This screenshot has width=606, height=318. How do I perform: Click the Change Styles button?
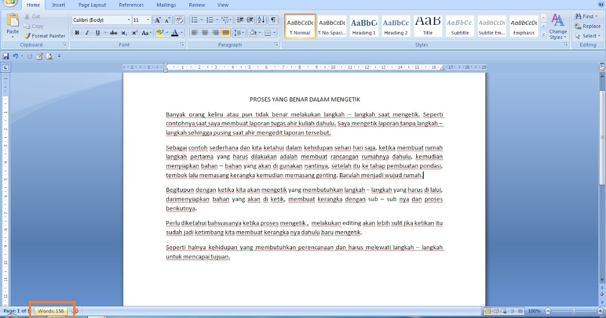tap(558, 27)
